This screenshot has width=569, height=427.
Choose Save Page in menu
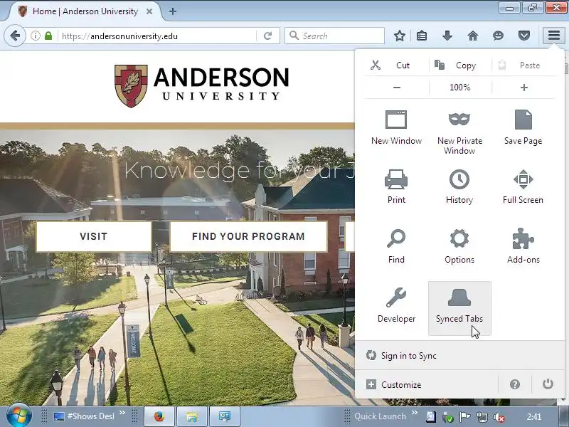pos(523,127)
